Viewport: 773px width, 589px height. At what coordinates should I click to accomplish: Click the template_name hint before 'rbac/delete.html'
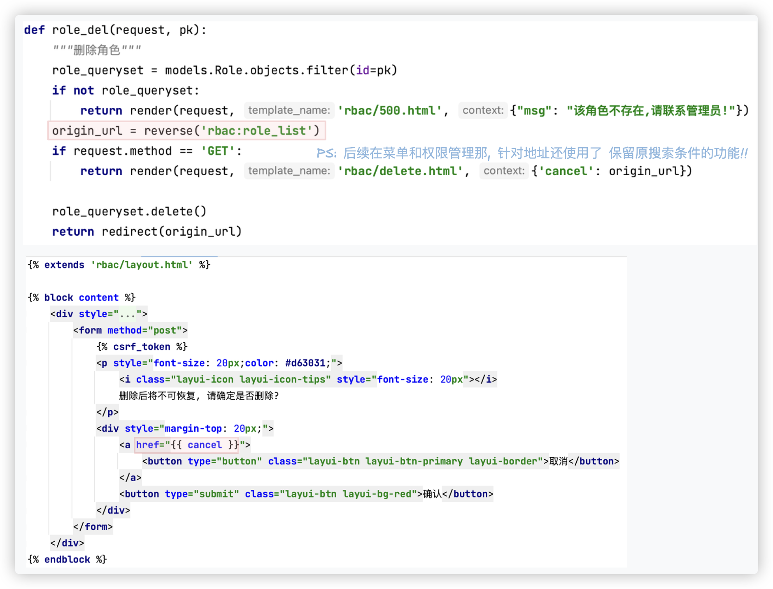289,171
